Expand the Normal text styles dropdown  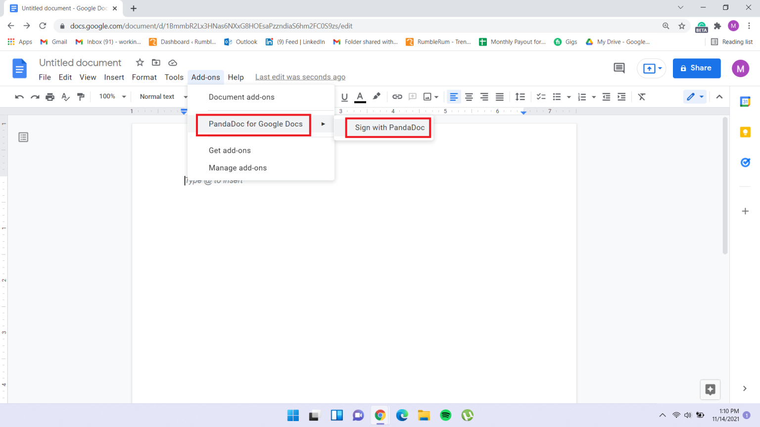(162, 96)
